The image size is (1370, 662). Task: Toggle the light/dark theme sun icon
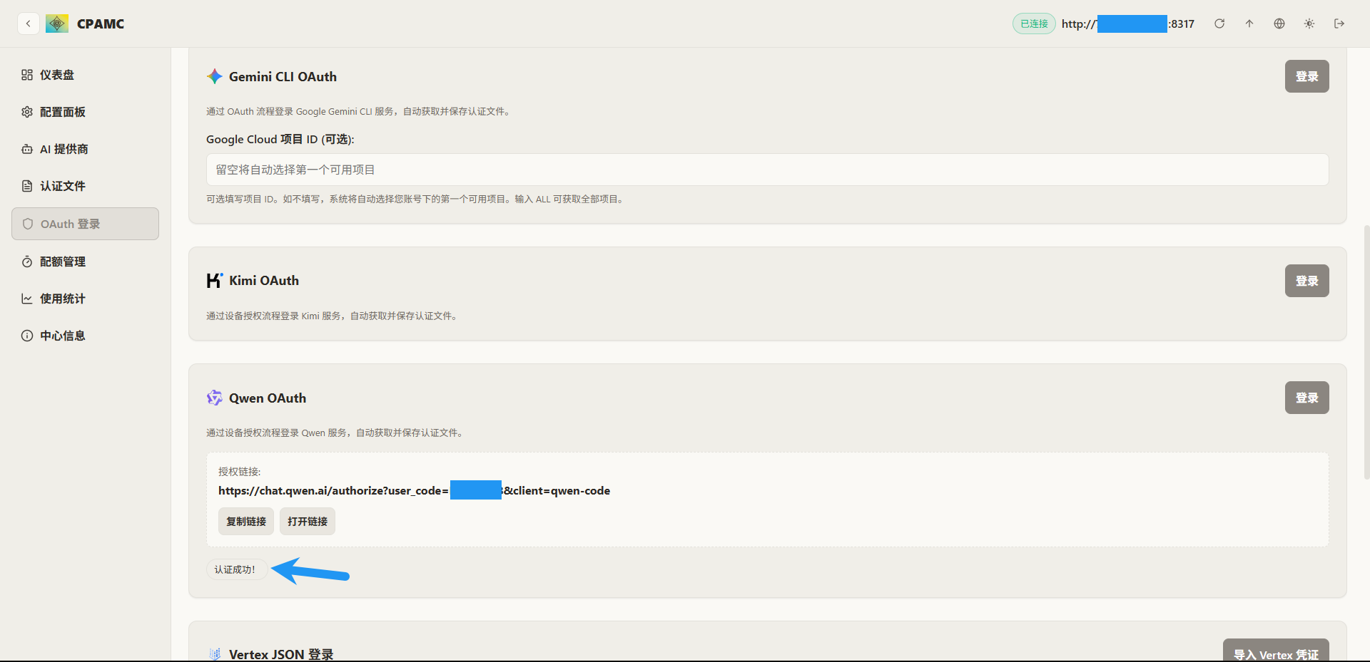pos(1309,24)
